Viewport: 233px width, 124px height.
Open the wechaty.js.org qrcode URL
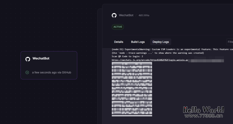point(150,60)
